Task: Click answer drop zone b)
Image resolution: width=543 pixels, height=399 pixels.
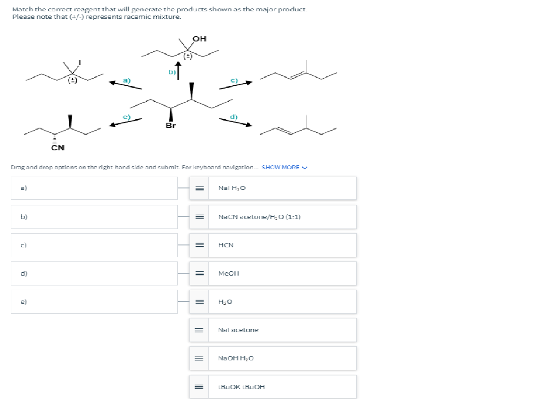Action: tap(94, 217)
